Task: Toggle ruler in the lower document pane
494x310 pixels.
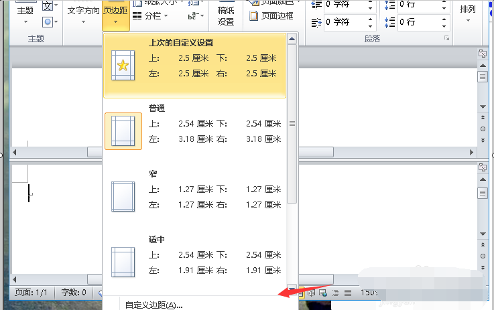Action: click(483, 167)
